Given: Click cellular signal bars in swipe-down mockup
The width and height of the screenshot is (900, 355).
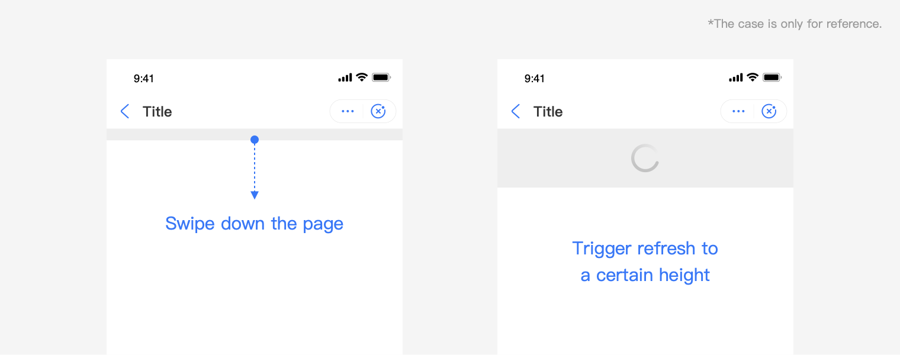Looking at the screenshot, I should (345, 78).
